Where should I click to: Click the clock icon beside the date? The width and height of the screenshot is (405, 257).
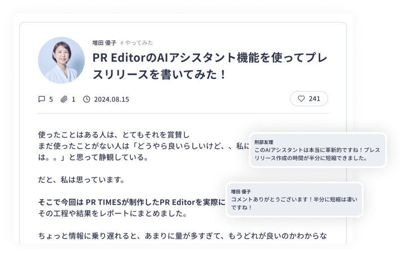pyautogui.click(x=87, y=99)
